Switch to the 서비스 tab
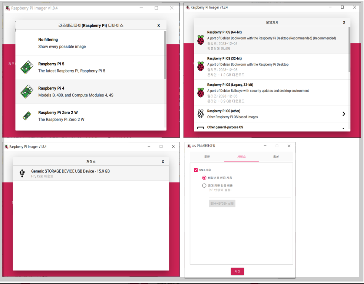364x284 pixels. tap(241, 156)
